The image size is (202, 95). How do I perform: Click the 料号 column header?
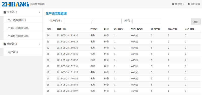[106, 29]
